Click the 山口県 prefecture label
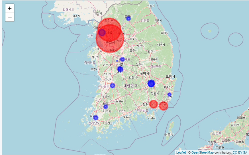The image size is (249, 155). [x=217, y=133]
